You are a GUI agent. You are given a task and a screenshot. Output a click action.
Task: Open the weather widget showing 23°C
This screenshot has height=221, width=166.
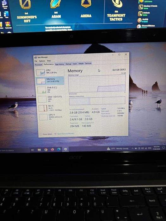[118, 148]
